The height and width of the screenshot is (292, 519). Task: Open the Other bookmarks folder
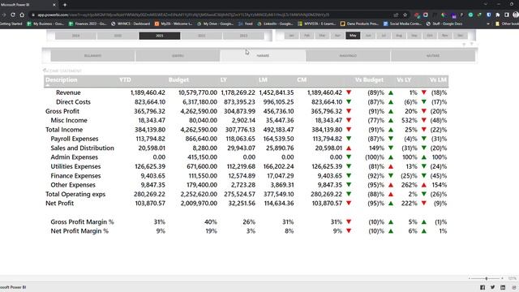pyautogui.click(x=507, y=24)
